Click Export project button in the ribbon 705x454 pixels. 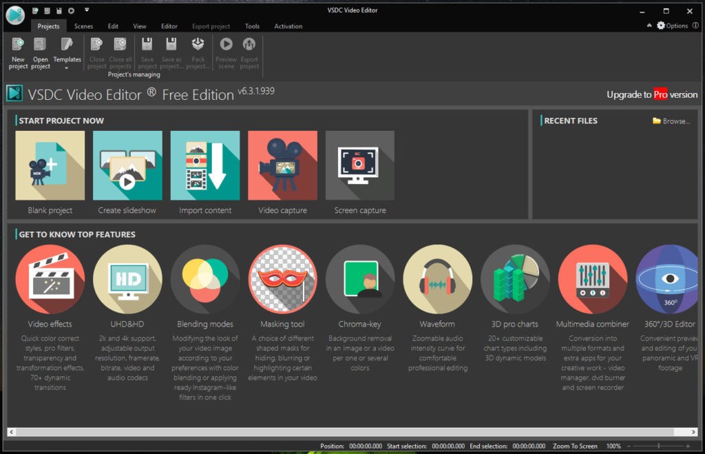[x=249, y=54]
